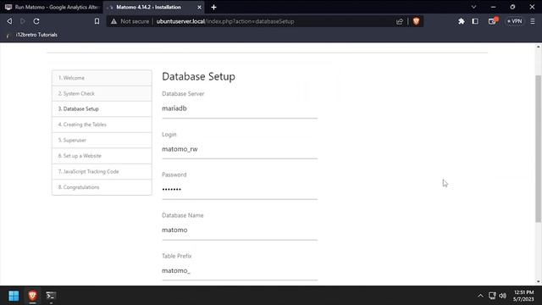Click the Database Setup heading

coord(198,76)
